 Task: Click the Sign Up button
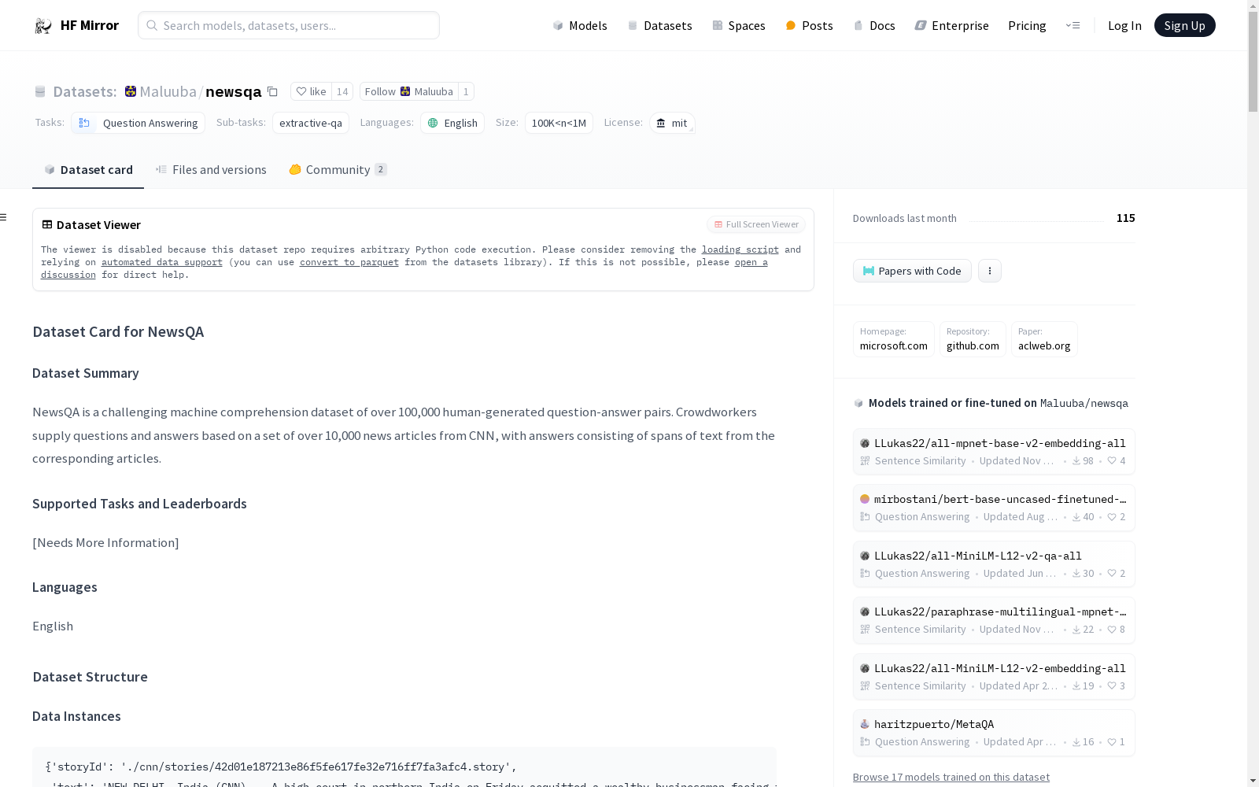pos(1184,26)
